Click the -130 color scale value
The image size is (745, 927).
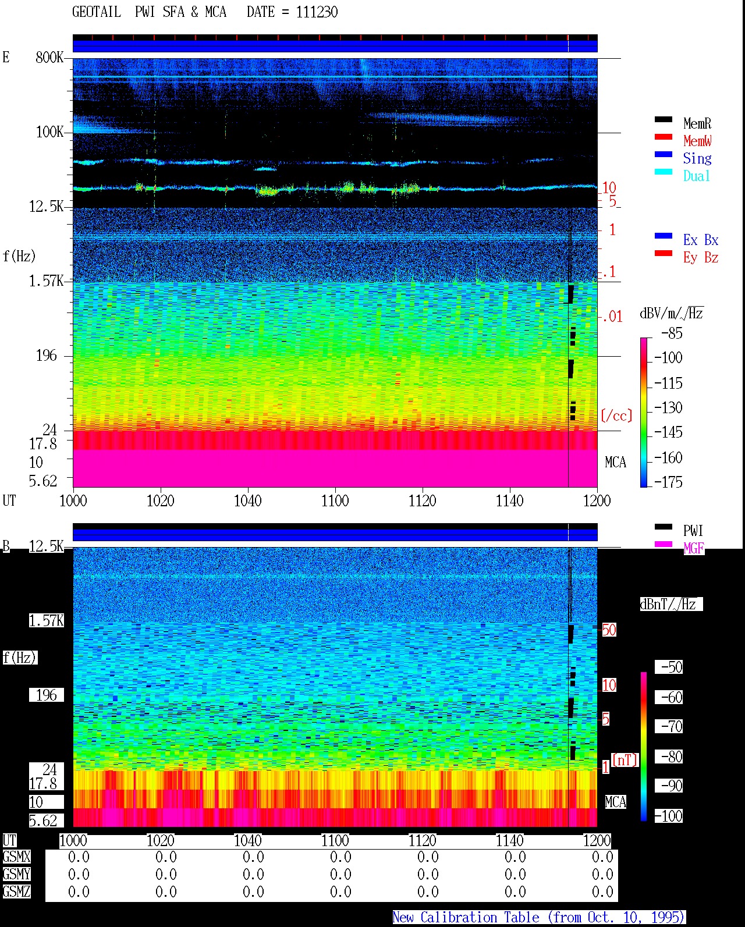click(668, 407)
